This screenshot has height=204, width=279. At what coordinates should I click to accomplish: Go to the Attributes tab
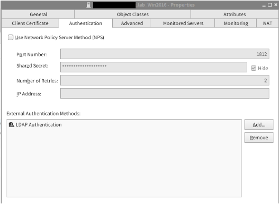point(234,14)
